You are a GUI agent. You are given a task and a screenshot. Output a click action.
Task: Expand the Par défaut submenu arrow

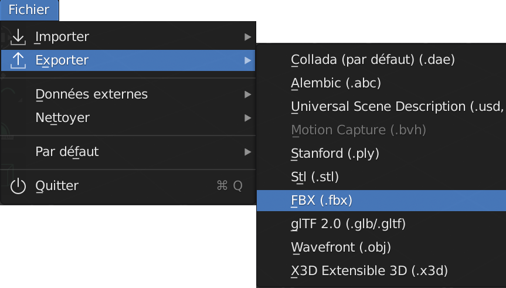(x=247, y=153)
